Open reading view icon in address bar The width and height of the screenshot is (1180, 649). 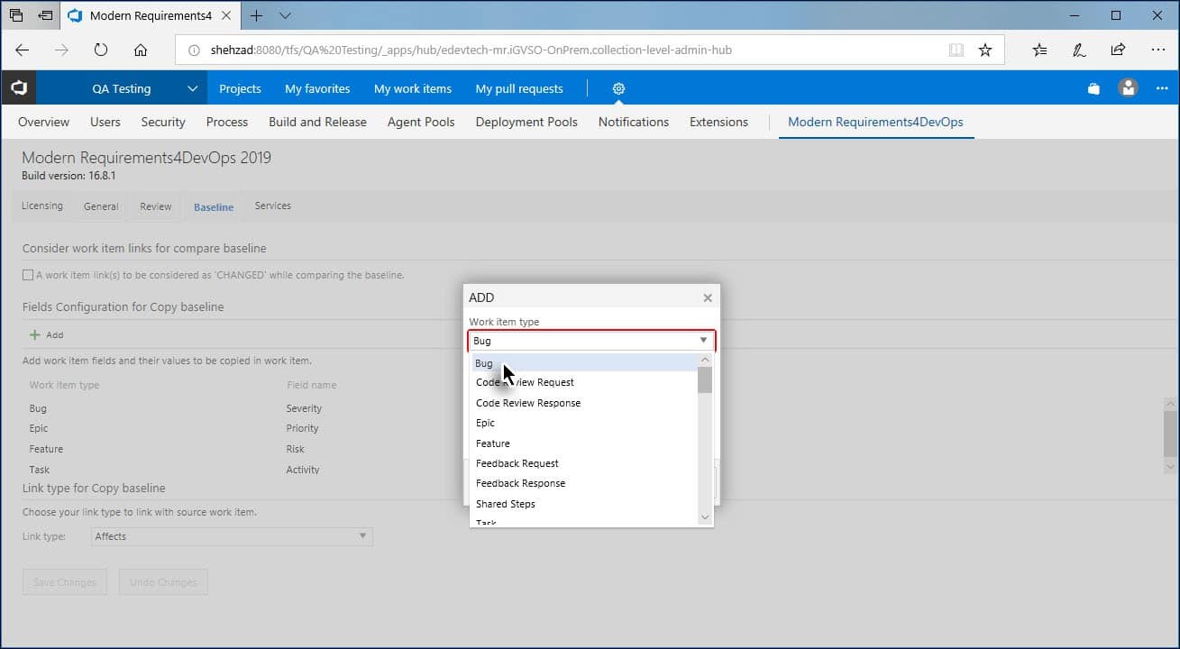click(956, 50)
